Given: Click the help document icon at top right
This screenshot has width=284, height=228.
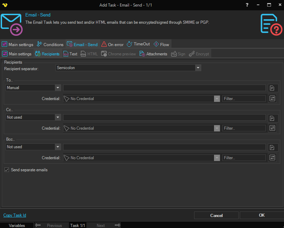Looking at the screenshot, I should tap(271, 24).
